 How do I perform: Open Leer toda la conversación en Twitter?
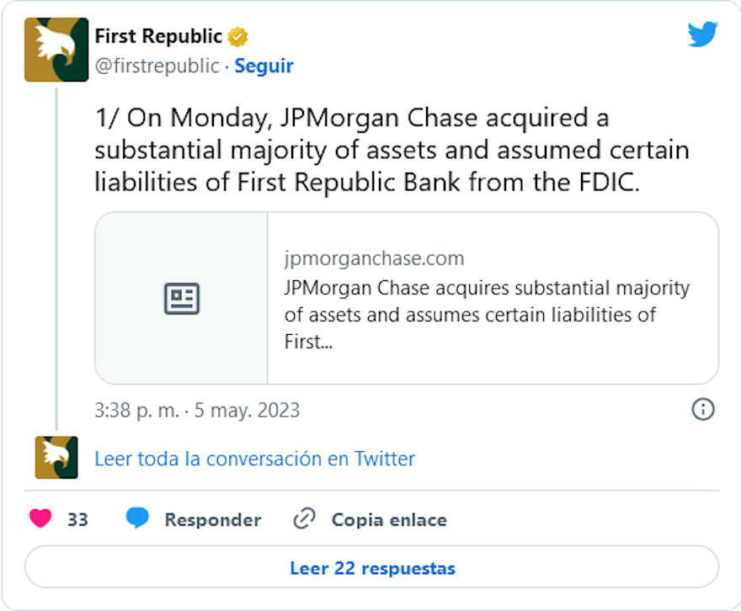254,459
